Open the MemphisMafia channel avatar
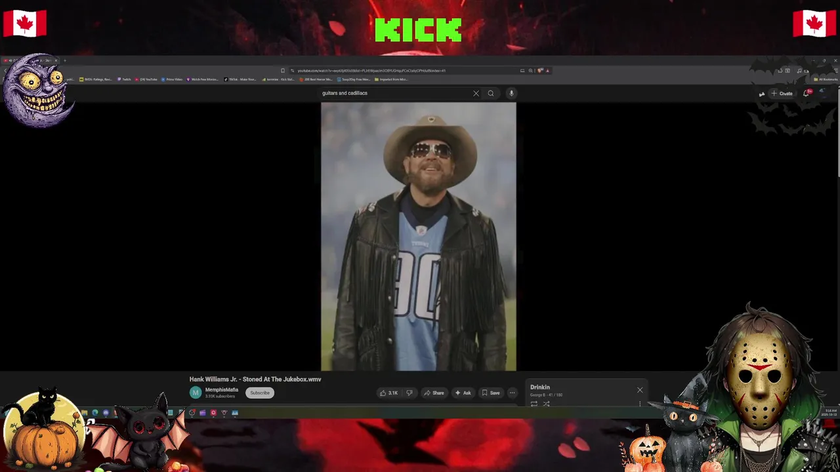This screenshot has width=840, height=472. point(196,393)
